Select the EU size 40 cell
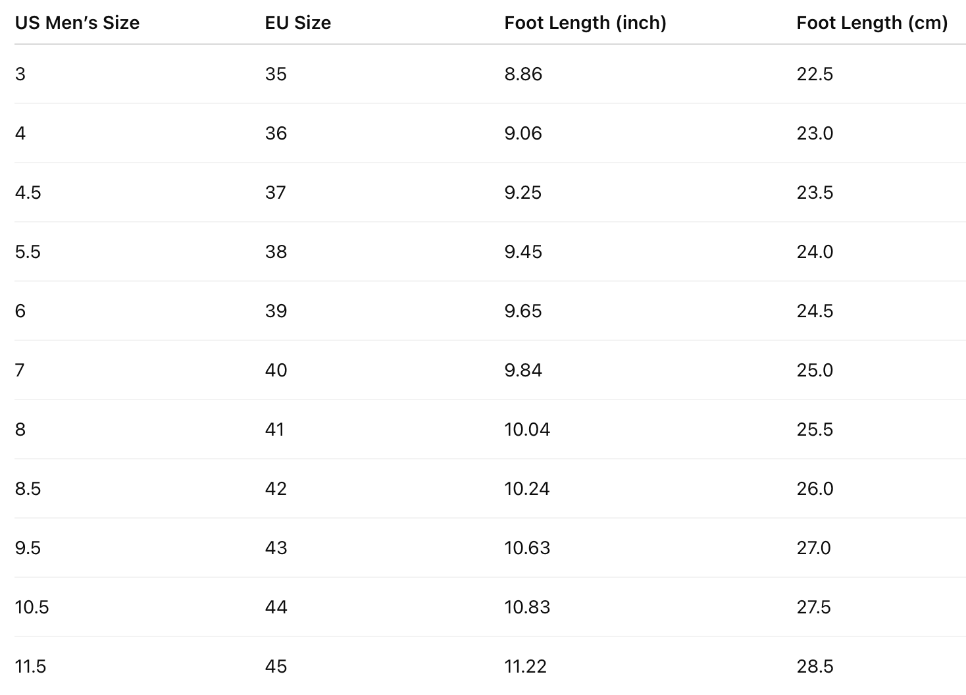966x695 pixels. click(276, 371)
